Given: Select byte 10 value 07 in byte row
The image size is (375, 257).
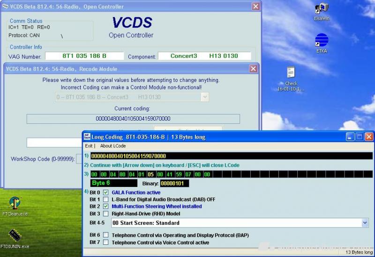Looking at the screenshot, I should 188,174.
